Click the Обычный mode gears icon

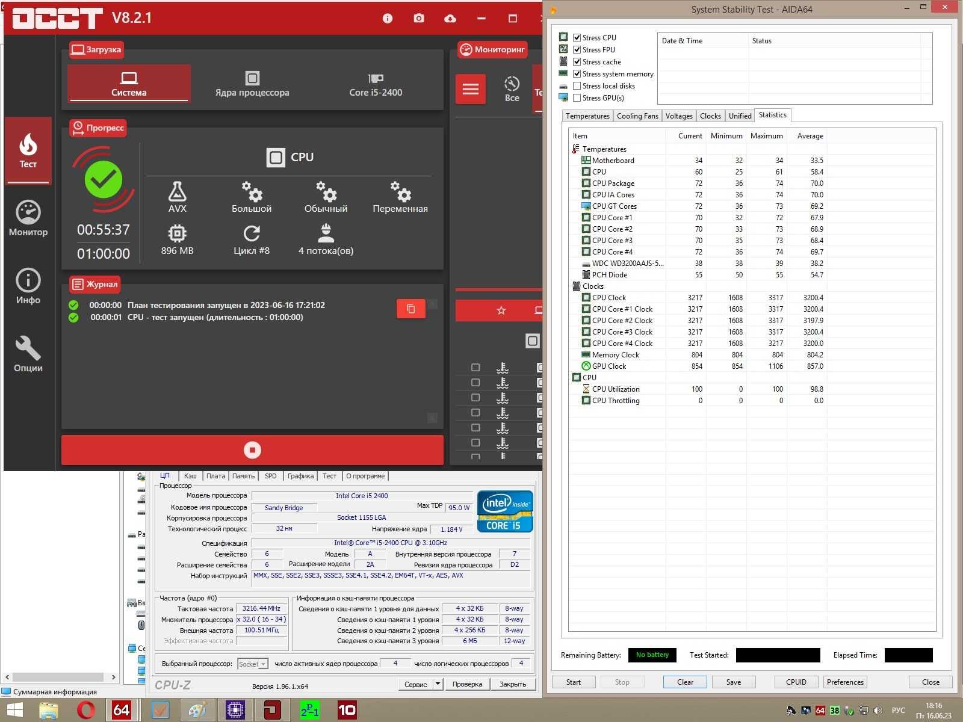(326, 191)
